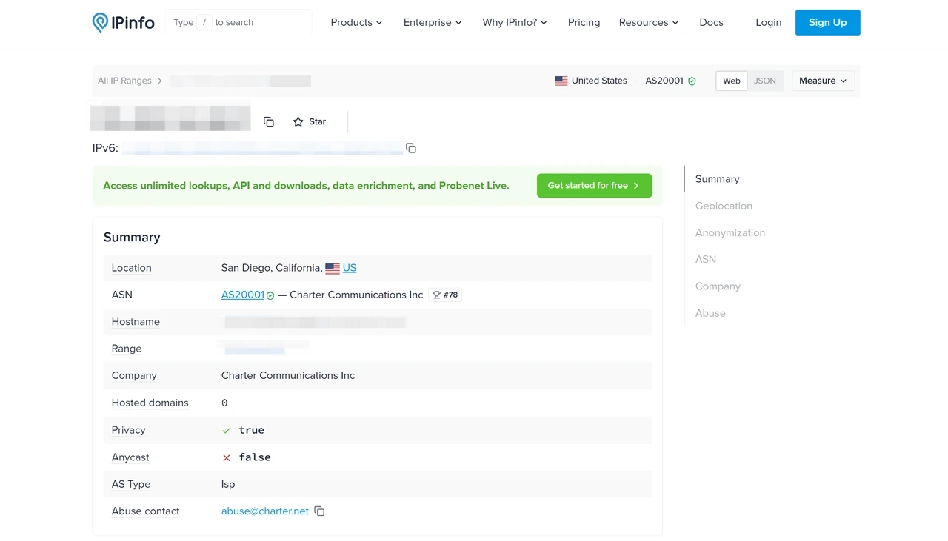Click the Sign Up button
Image resolution: width=948 pixels, height=541 pixels.
(828, 22)
